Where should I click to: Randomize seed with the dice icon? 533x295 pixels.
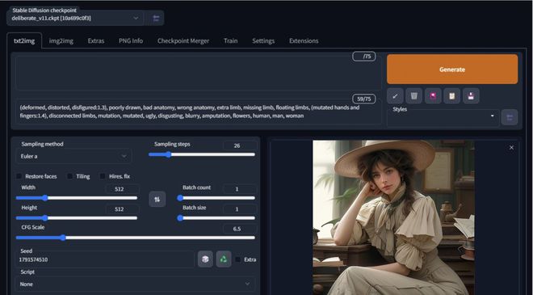[205, 259]
